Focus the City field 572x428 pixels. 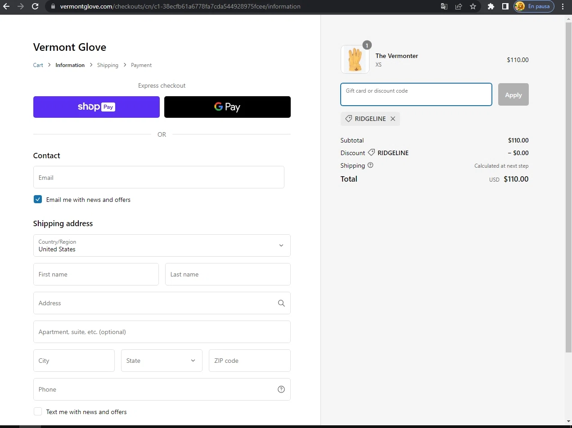pyautogui.click(x=74, y=361)
